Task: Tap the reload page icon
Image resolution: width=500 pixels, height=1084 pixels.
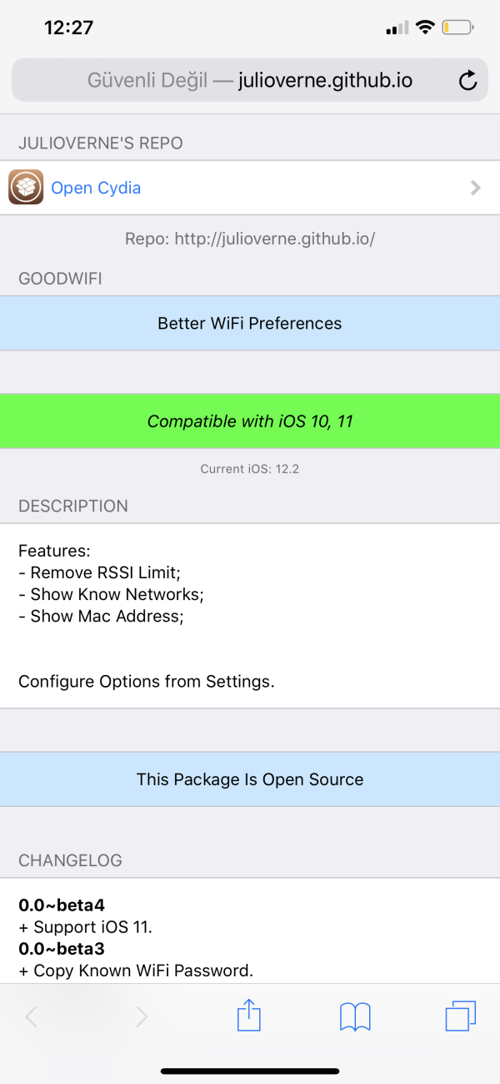Action: (468, 81)
